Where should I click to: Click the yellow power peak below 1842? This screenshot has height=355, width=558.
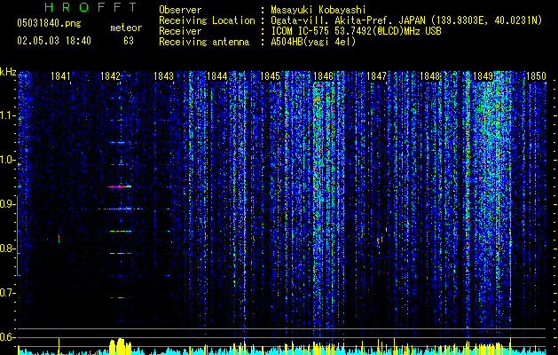(x=121, y=346)
